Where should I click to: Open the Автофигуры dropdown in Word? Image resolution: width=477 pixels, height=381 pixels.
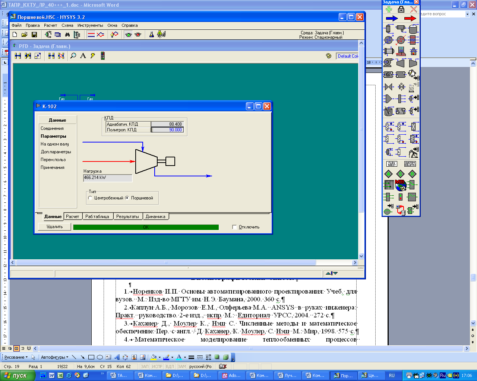click(54, 357)
